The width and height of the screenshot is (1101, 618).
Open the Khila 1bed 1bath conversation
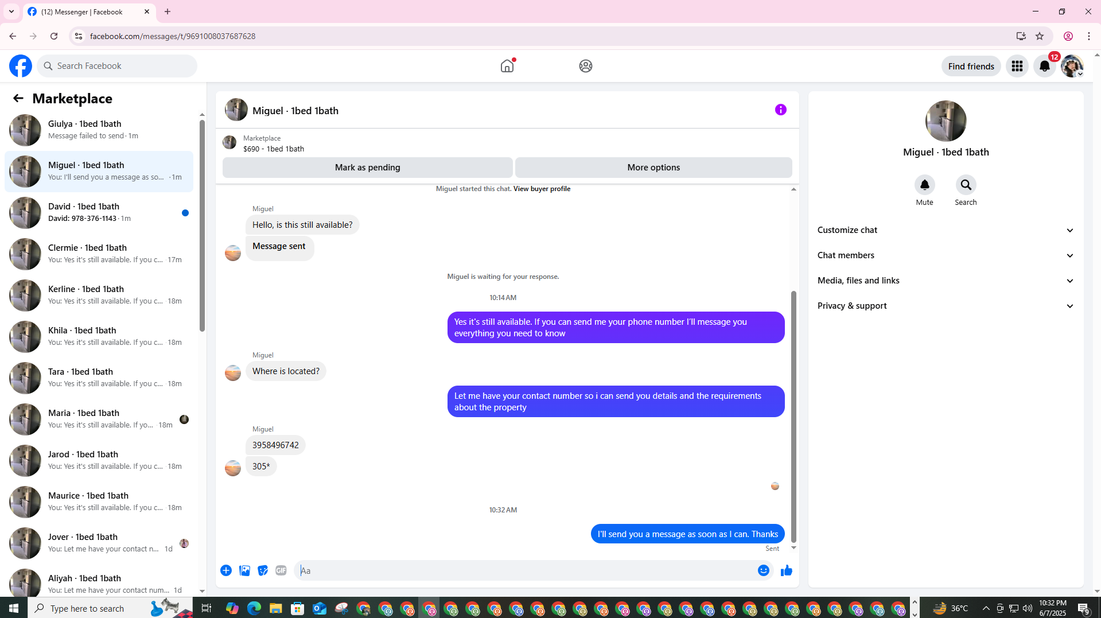[x=99, y=336]
